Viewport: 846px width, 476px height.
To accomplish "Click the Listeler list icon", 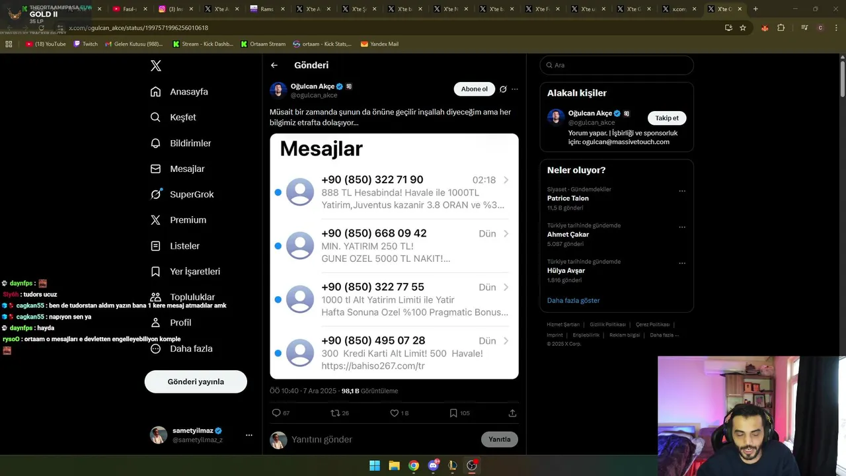I will [x=155, y=246].
